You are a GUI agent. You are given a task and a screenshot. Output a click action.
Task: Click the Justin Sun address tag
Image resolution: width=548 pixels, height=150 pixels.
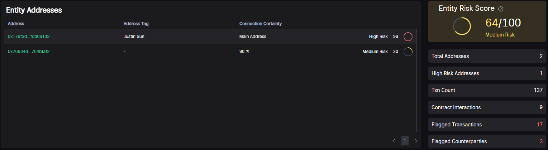pyautogui.click(x=134, y=37)
